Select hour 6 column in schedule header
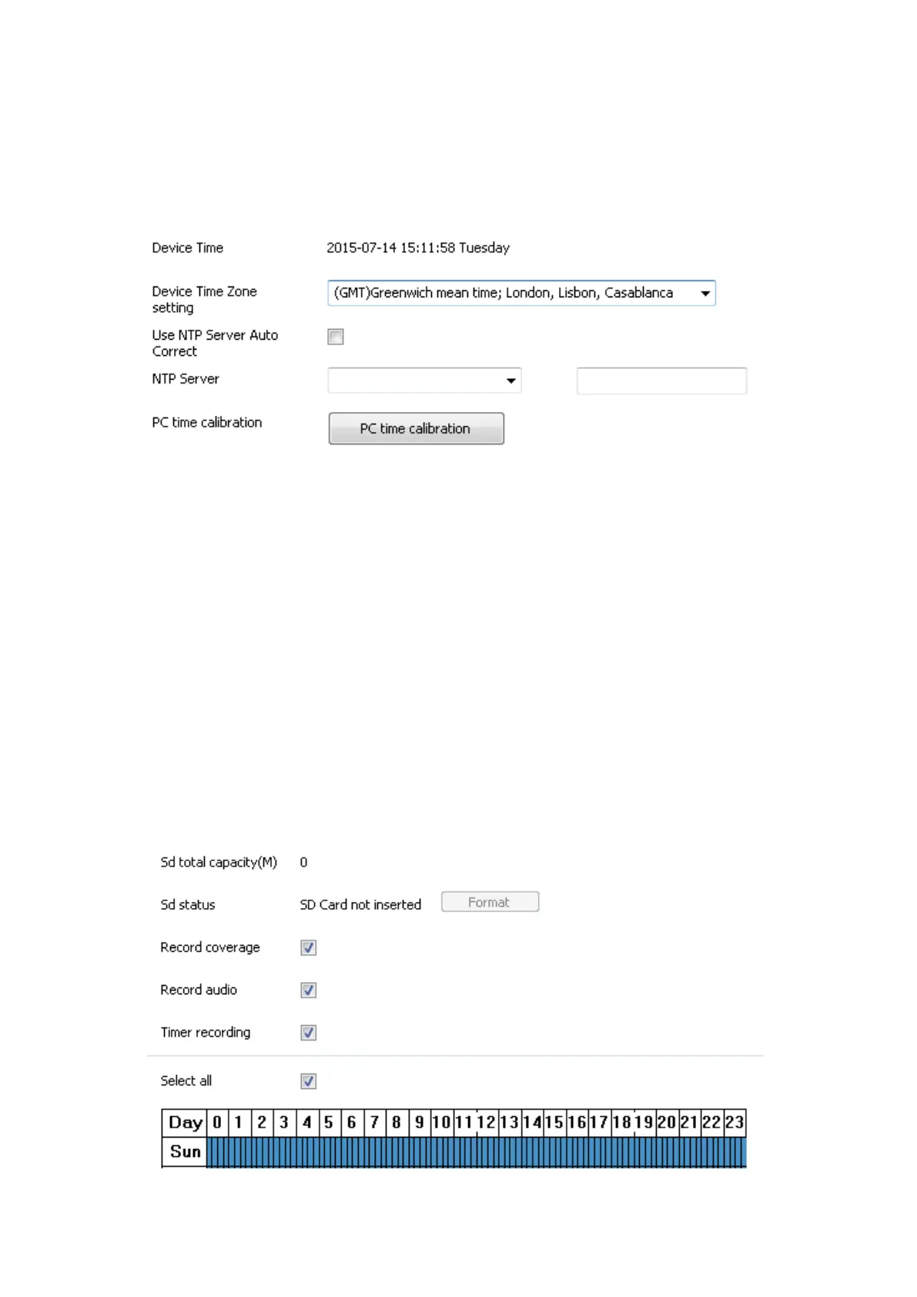 point(352,1122)
